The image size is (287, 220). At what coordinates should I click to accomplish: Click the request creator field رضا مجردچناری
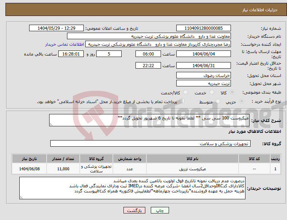point(158,44)
